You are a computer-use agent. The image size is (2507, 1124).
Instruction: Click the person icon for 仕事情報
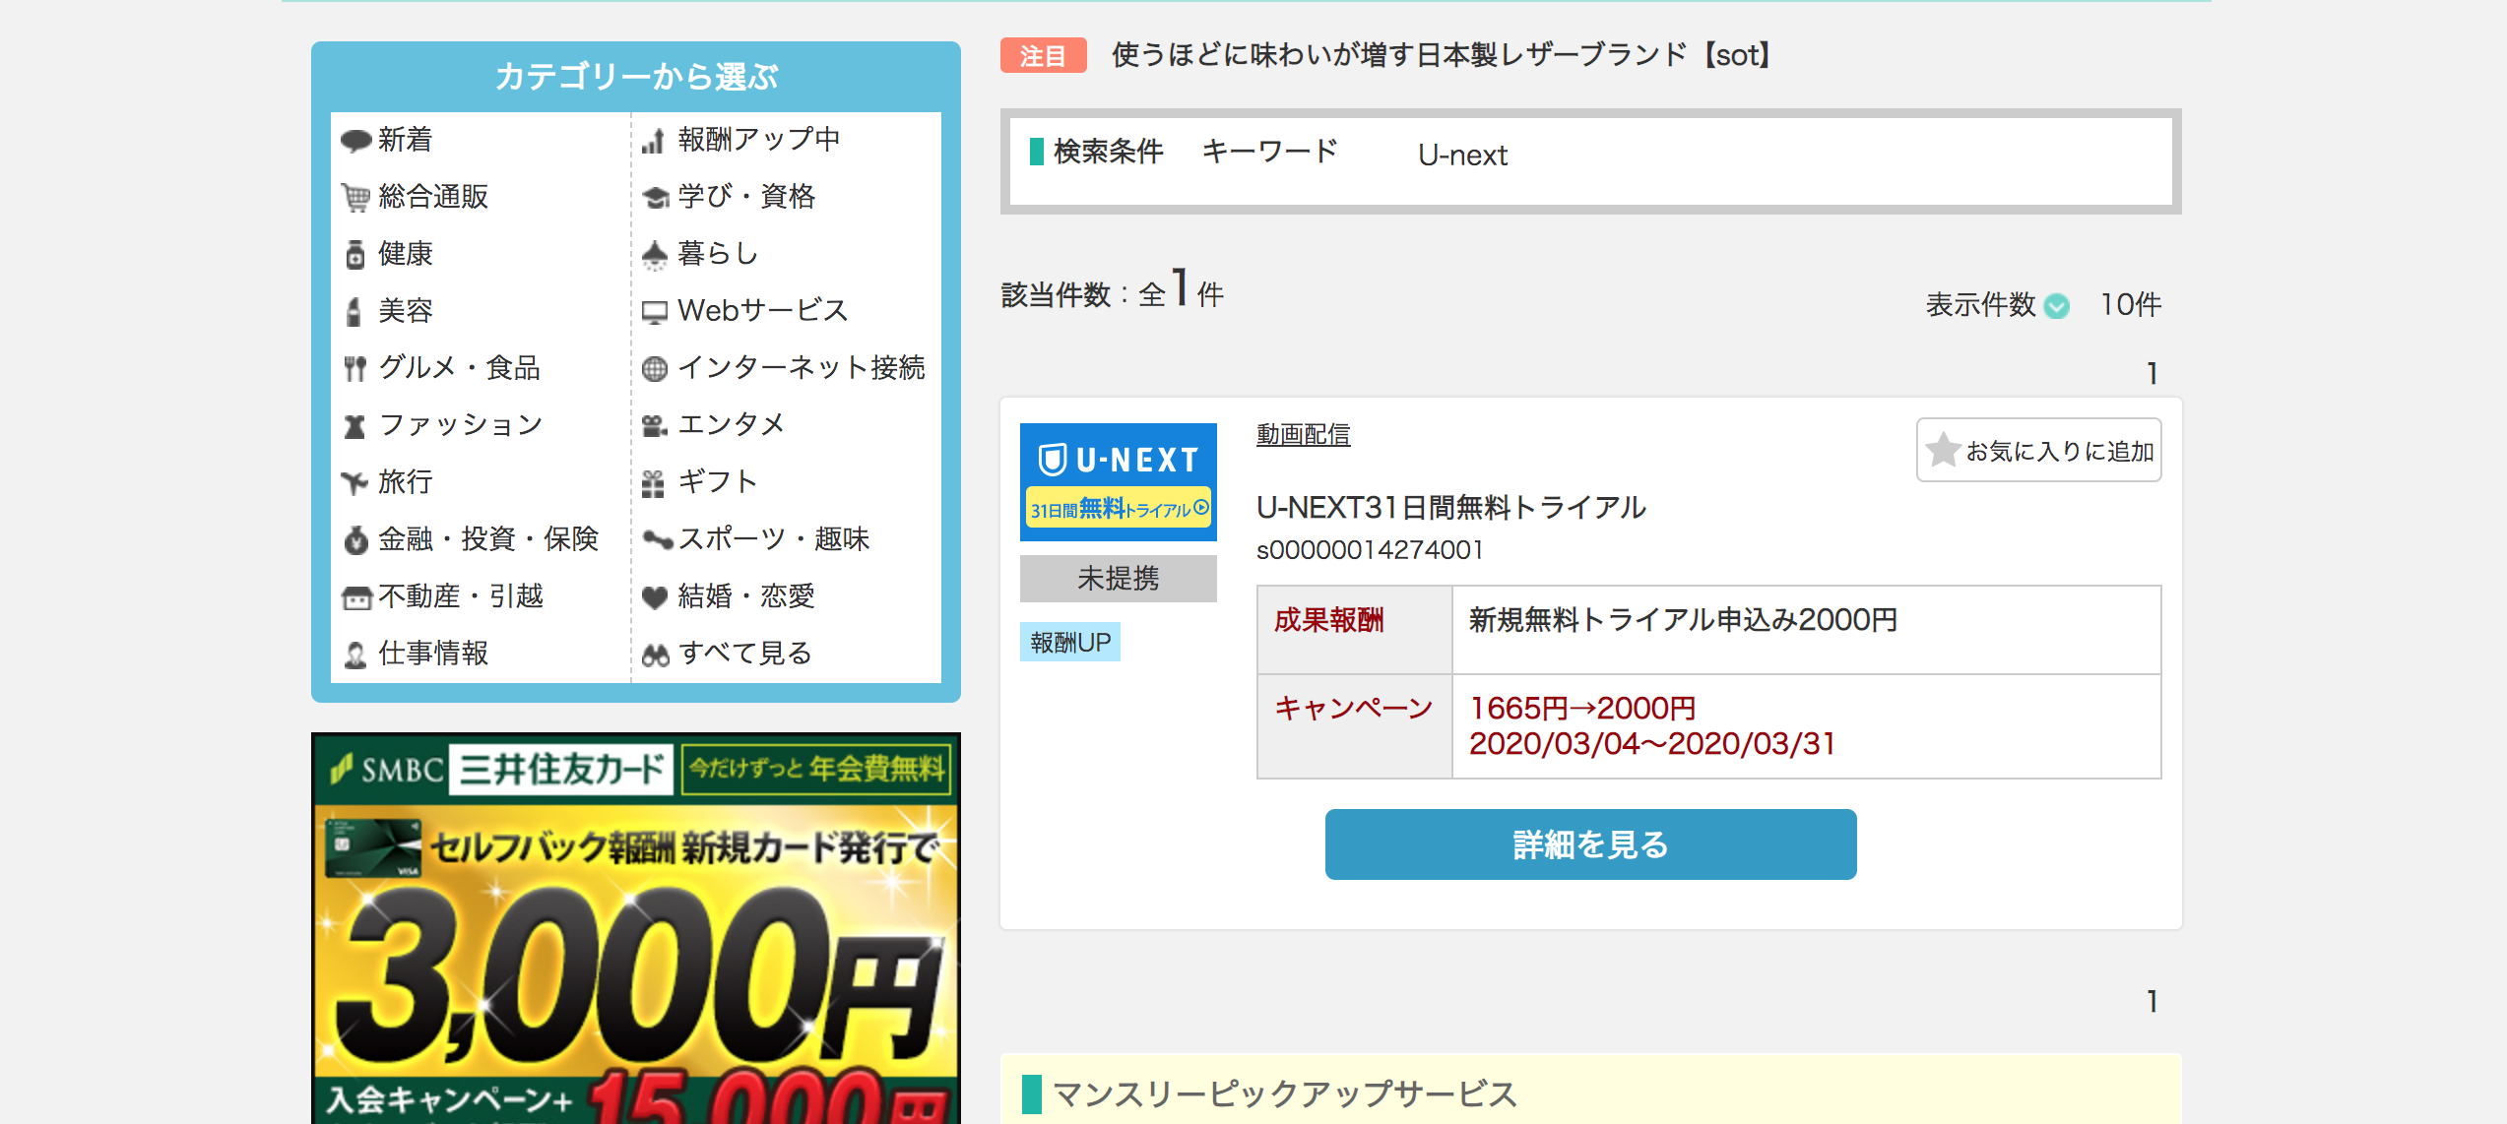[355, 655]
